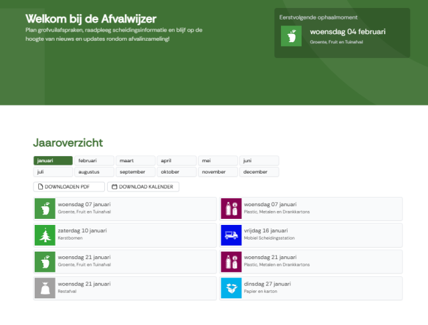Open the december month tab

tap(259, 172)
